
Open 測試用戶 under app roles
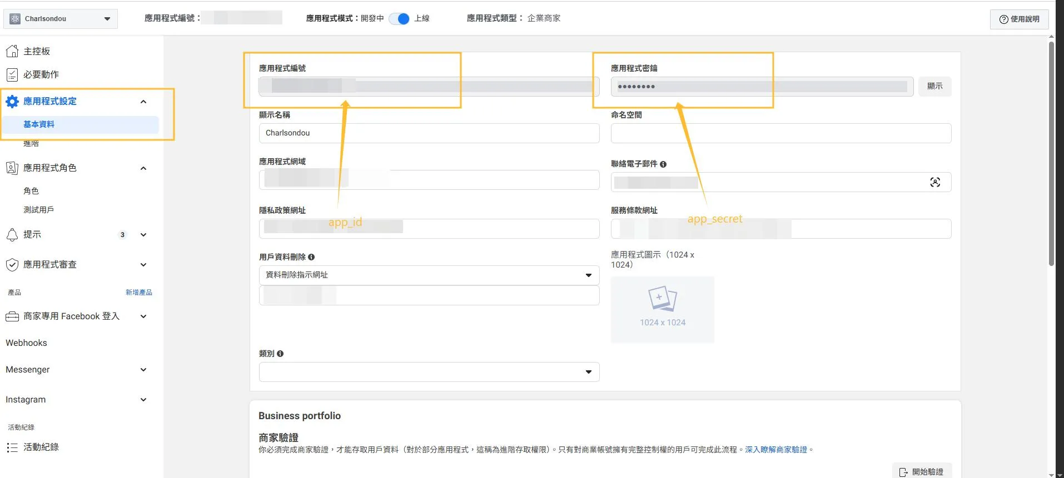pos(39,210)
